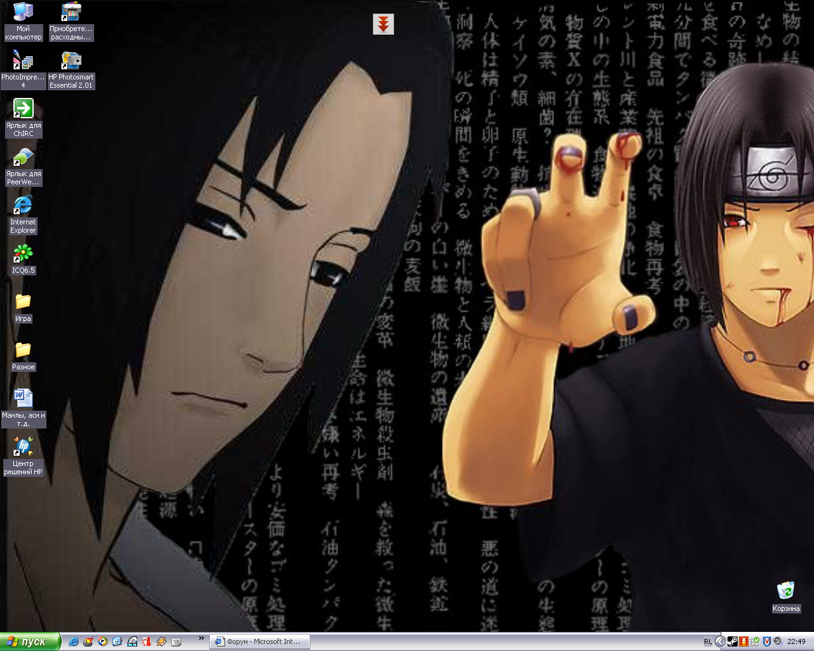Image resolution: width=814 pixels, height=651 pixels.
Task: Click the volume speaker tray icon
Action: 777,641
